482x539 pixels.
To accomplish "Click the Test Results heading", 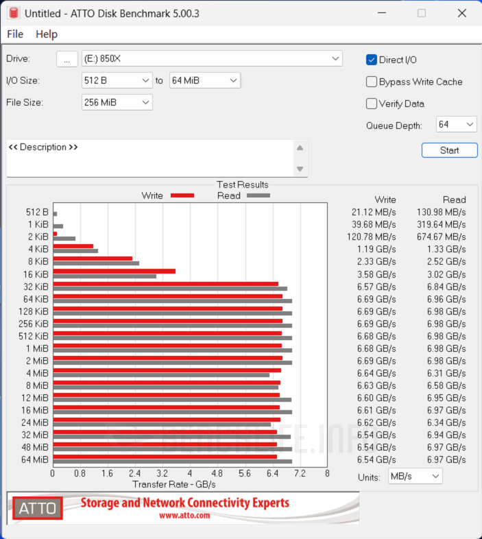I will [x=243, y=184].
